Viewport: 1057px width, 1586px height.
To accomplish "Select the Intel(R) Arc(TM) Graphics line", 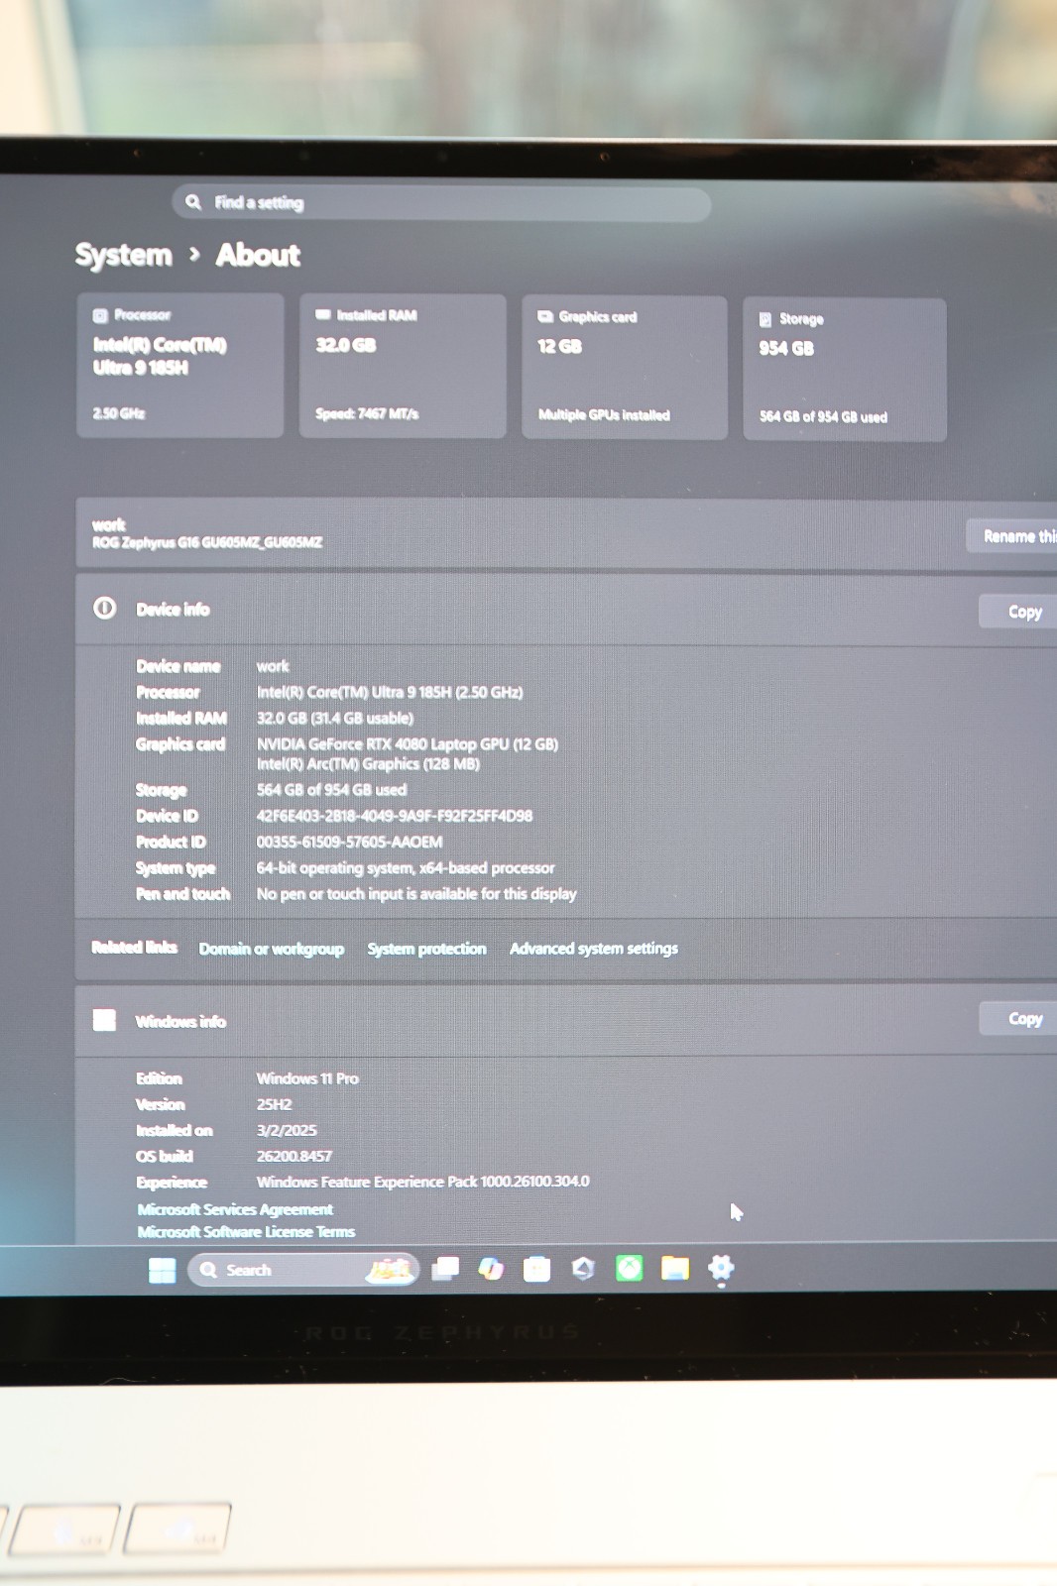I will (368, 764).
